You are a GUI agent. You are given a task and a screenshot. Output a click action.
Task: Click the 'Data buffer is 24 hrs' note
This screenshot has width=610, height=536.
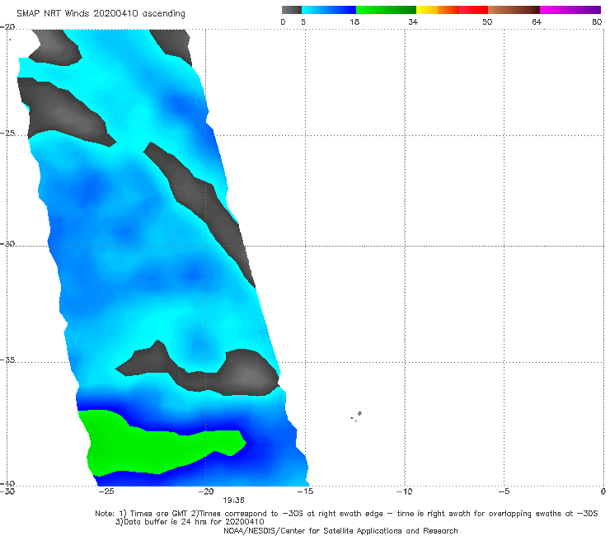tap(190, 522)
